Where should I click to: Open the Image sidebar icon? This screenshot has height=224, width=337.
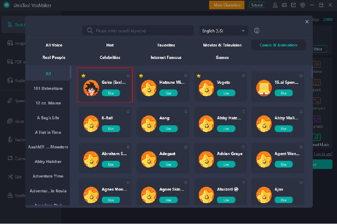tap(10, 43)
